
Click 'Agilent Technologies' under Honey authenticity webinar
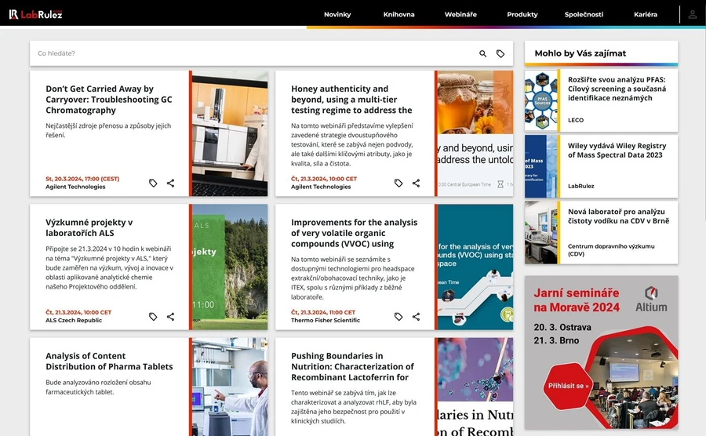pyautogui.click(x=321, y=187)
